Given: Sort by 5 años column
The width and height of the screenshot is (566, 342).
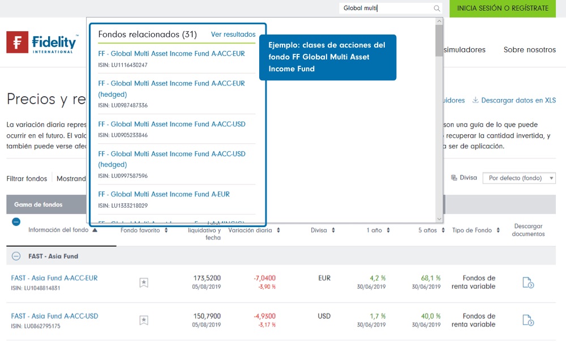Looking at the screenshot, I should [443, 230].
